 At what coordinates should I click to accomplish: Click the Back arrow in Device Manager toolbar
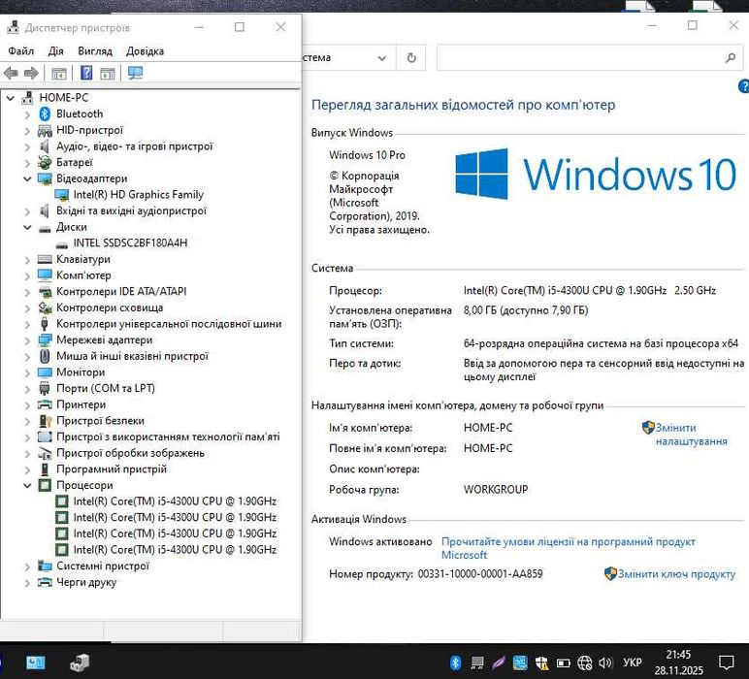click(x=11, y=73)
